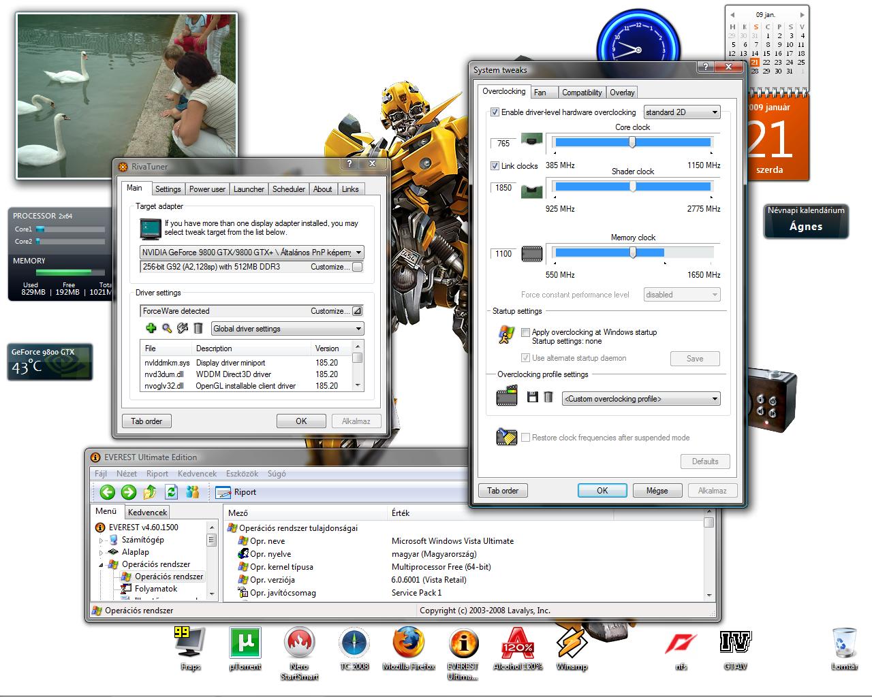Click the green Forward arrow in EVEREST toolbar
This screenshot has height=697, width=872.
[x=128, y=492]
